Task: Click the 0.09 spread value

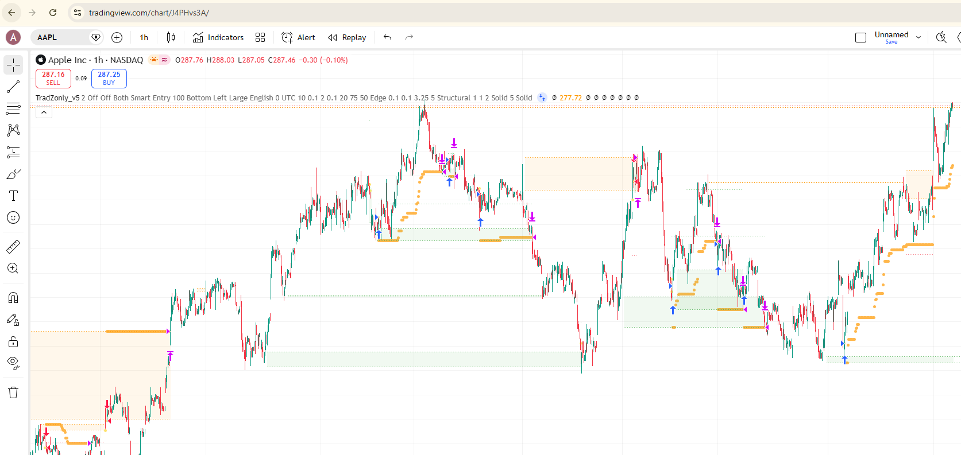Action: [x=81, y=79]
